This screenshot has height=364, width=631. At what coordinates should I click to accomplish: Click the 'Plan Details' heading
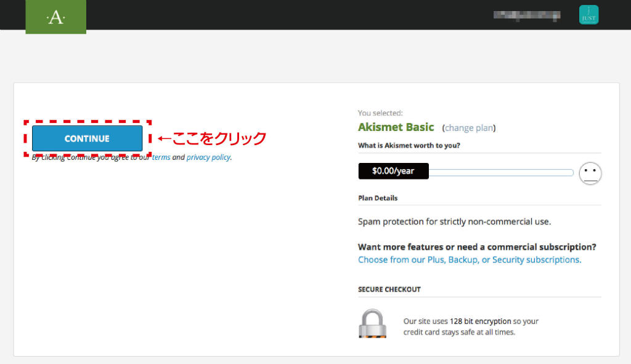pyautogui.click(x=378, y=198)
